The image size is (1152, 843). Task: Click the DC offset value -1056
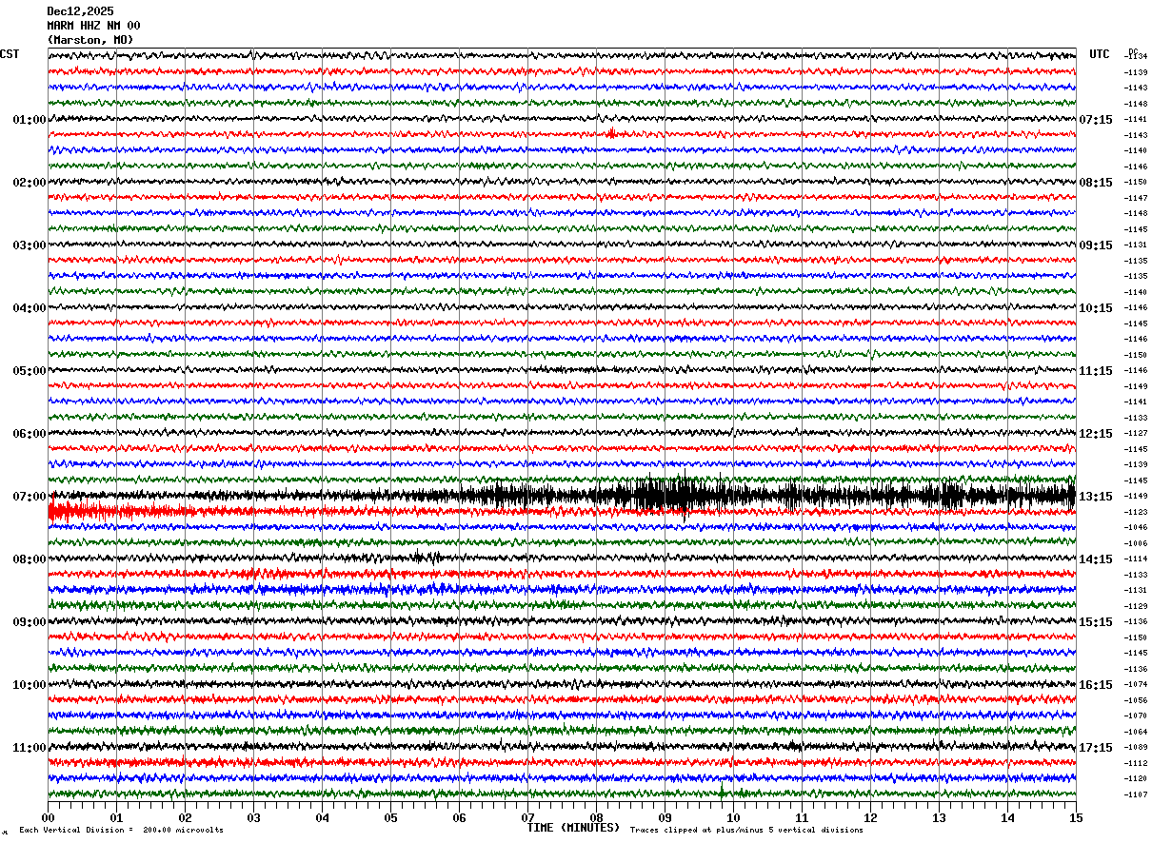1135,700
